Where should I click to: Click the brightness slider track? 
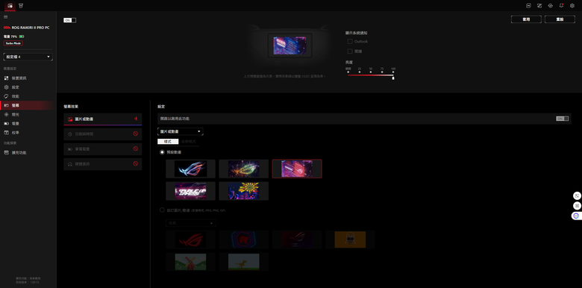[x=370, y=75]
